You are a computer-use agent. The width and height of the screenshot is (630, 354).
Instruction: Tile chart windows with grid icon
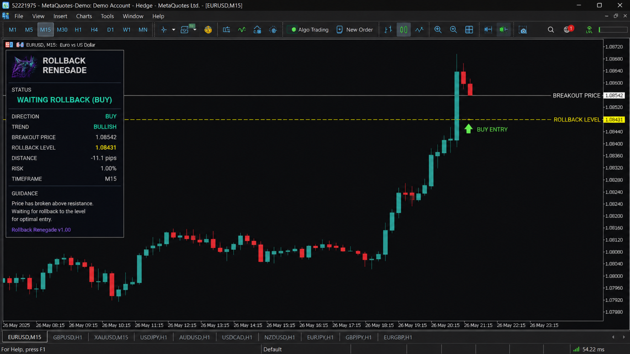click(x=469, y=30)
